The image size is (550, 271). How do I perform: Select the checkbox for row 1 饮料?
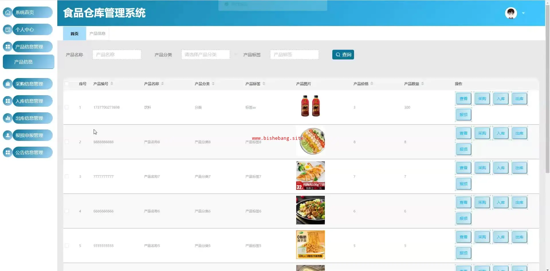(67, 107)
